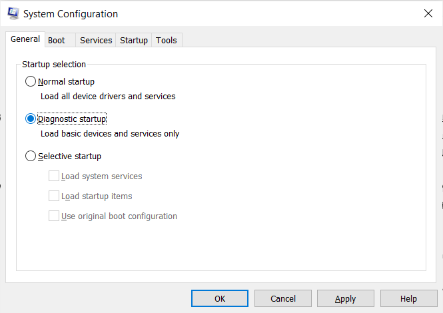
Task: Choose the Diagnostic startup option
Action: click(x=30, y=119)
